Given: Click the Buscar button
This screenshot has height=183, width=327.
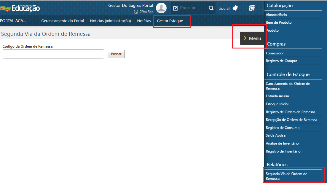Looking at the screenshot, I should tap(116, 54).
